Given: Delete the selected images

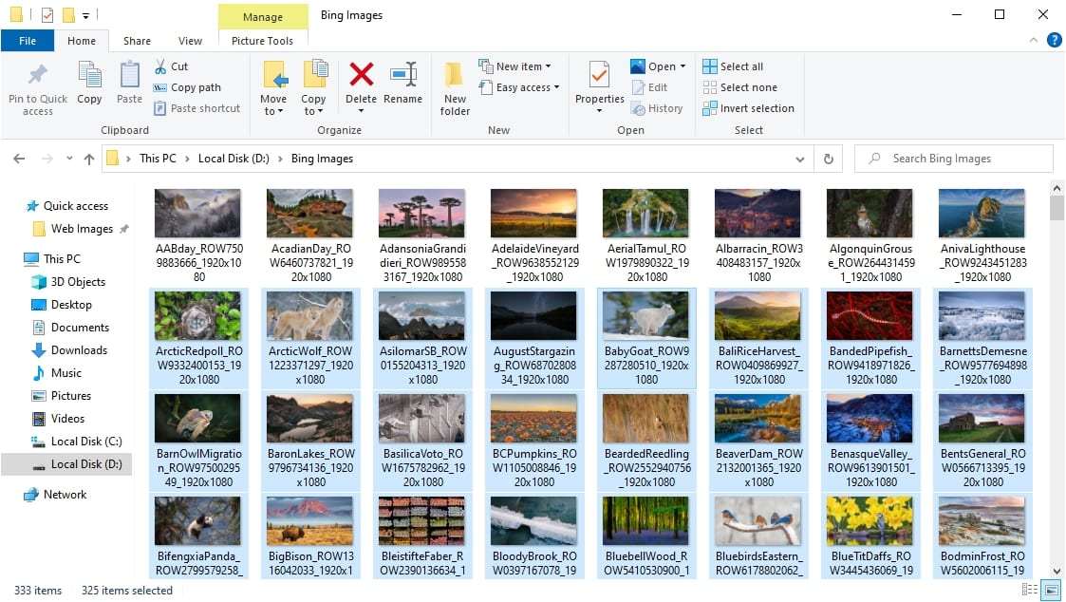Looking at the screenshot, I should 361,85.
